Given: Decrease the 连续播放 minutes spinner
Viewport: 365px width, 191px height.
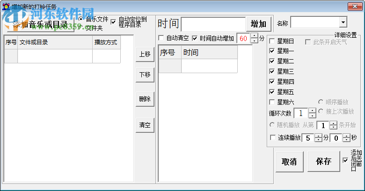Looking at the screenshot, I should click(318, 140).
